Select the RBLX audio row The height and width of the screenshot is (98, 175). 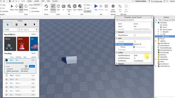[x=20, y=76]
